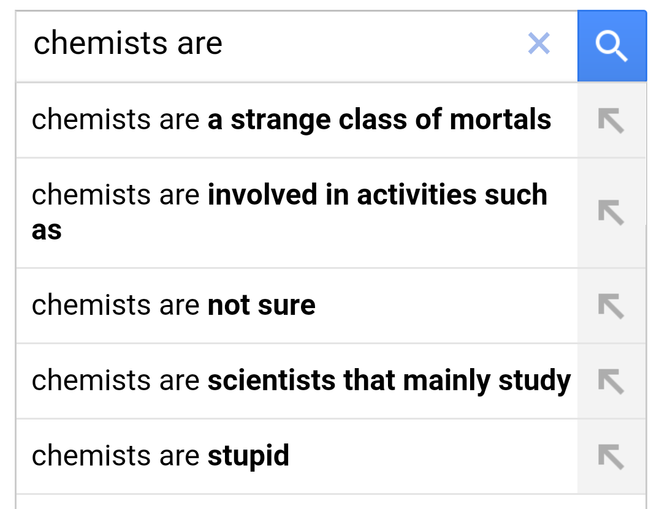Screen dimensions: 662x509
Task: Click the blue search magnifier button
Action: coord(611,46)
